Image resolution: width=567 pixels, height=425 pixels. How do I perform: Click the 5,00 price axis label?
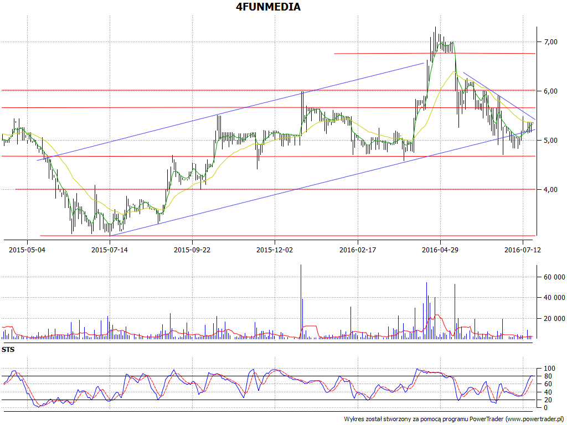pos(551,140)
